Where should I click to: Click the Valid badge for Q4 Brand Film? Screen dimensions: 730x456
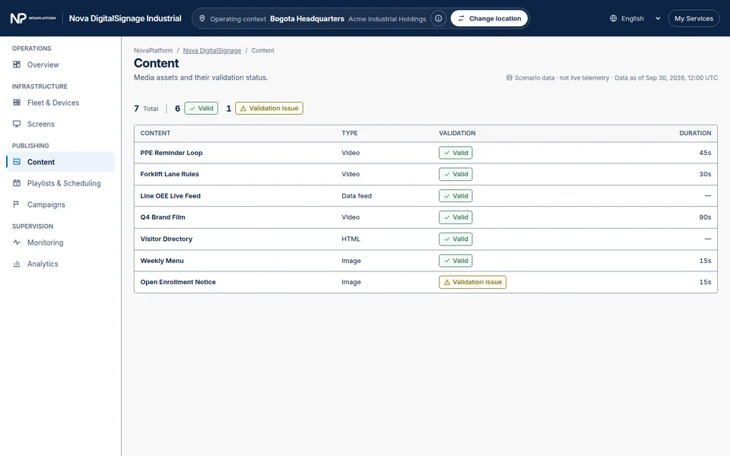(455, 217)
